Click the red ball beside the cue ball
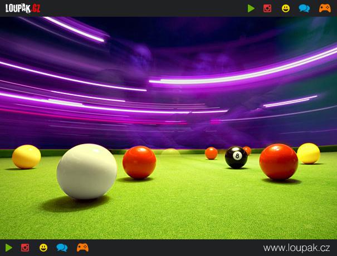Image resolution: width=337 pixels, height=256 pixels. pos(139,162)
